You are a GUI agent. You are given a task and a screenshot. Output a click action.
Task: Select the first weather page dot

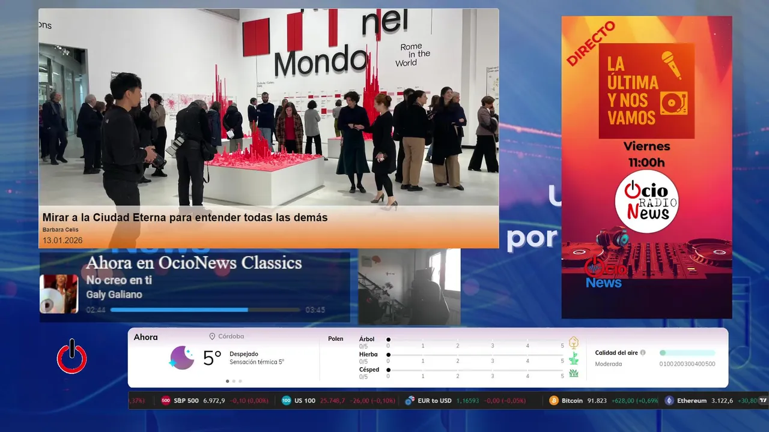point(227,381)
